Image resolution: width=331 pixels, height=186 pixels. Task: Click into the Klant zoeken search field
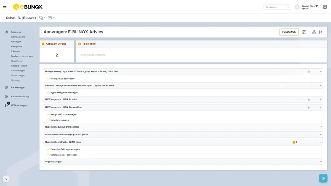(x=277, y=7)
